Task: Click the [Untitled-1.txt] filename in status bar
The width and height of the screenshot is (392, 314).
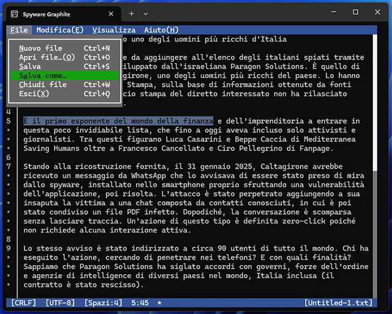Action: tap(338, 303)
